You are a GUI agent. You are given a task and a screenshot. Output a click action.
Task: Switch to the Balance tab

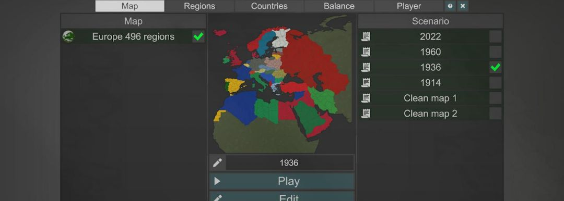(339, 6)
